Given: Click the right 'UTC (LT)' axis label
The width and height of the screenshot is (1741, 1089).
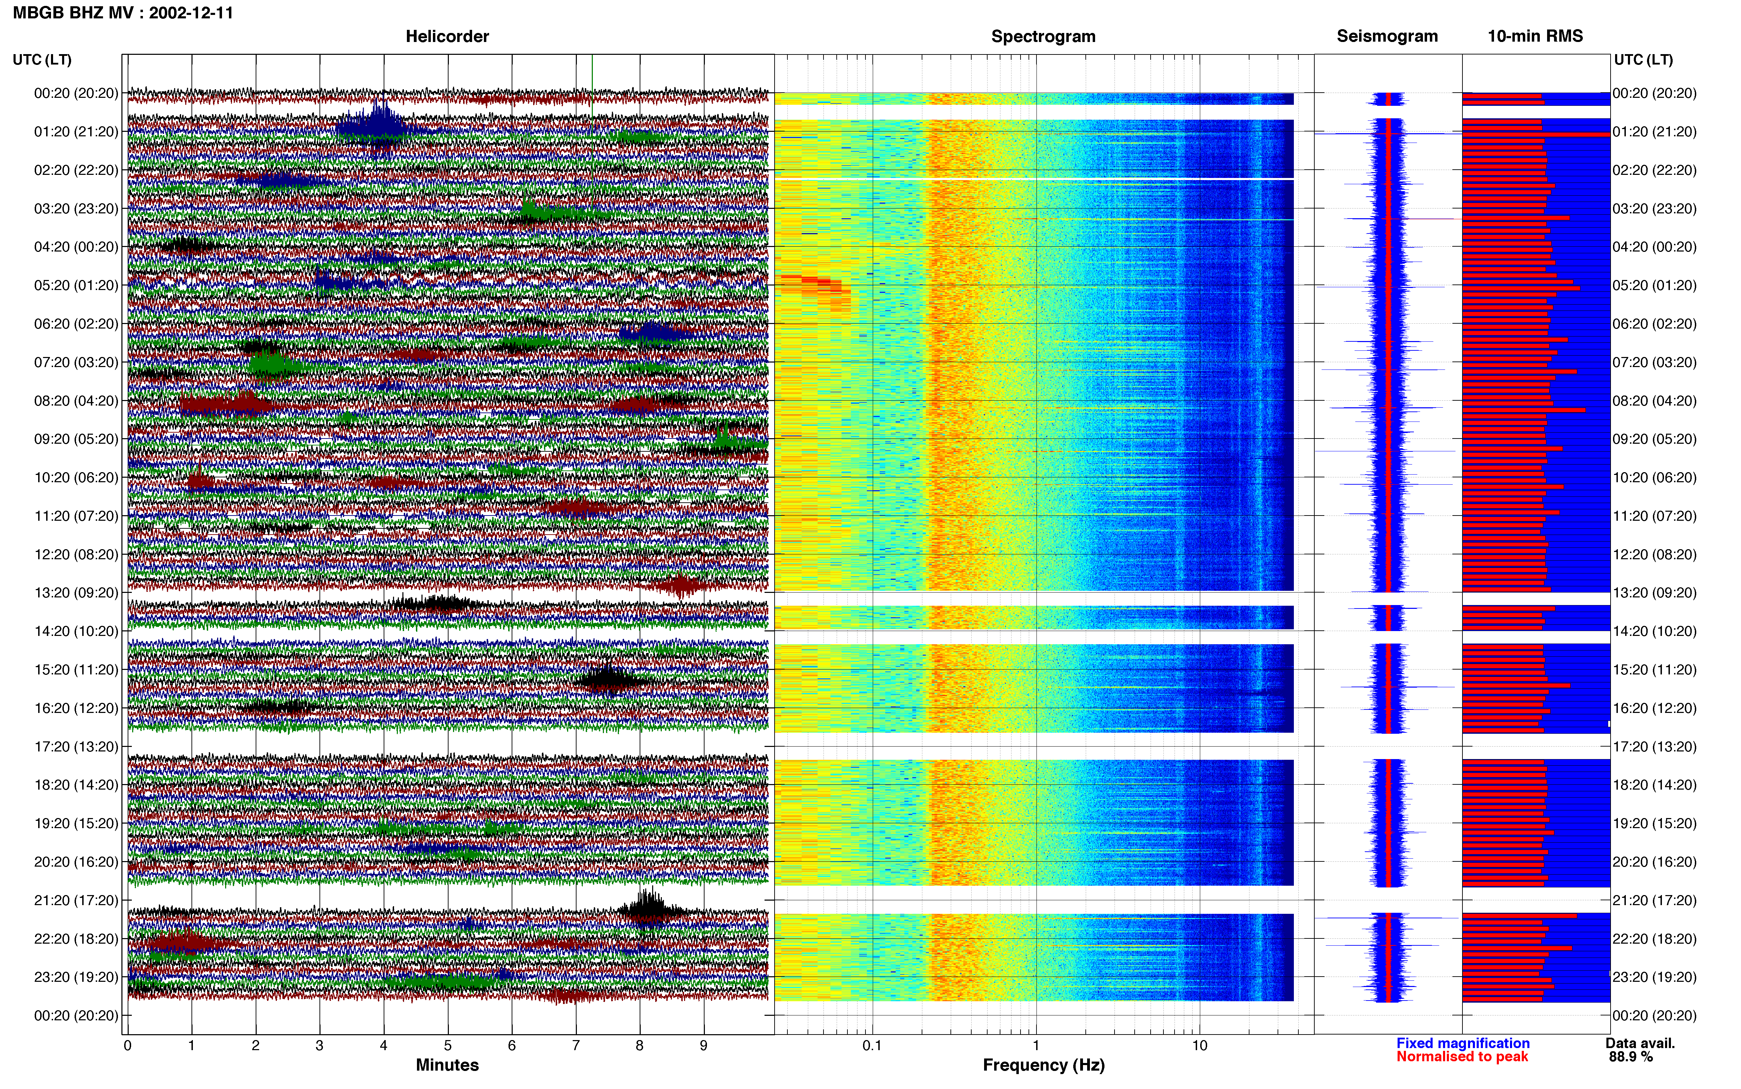Looking at the screenshot, I should [1643, 60].
